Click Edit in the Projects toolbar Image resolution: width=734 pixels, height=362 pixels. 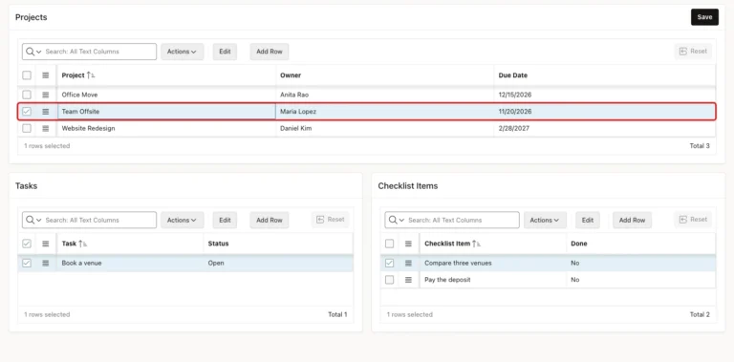click(225, 52)
